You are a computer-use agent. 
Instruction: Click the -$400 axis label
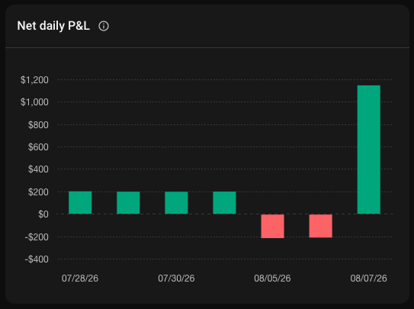coord(37,259)
